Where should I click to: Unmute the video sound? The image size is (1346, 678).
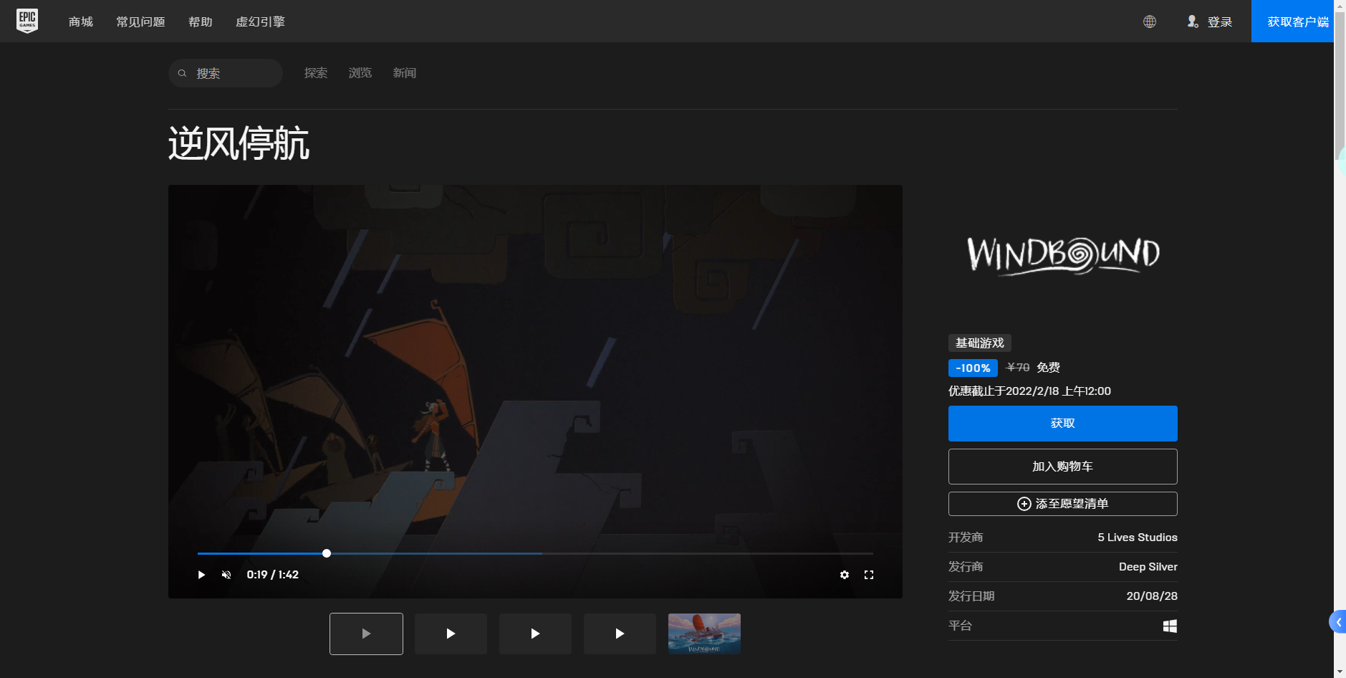[x=226, y=575]
